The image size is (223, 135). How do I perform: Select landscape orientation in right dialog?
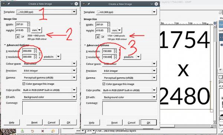click(x=103, y=37)
